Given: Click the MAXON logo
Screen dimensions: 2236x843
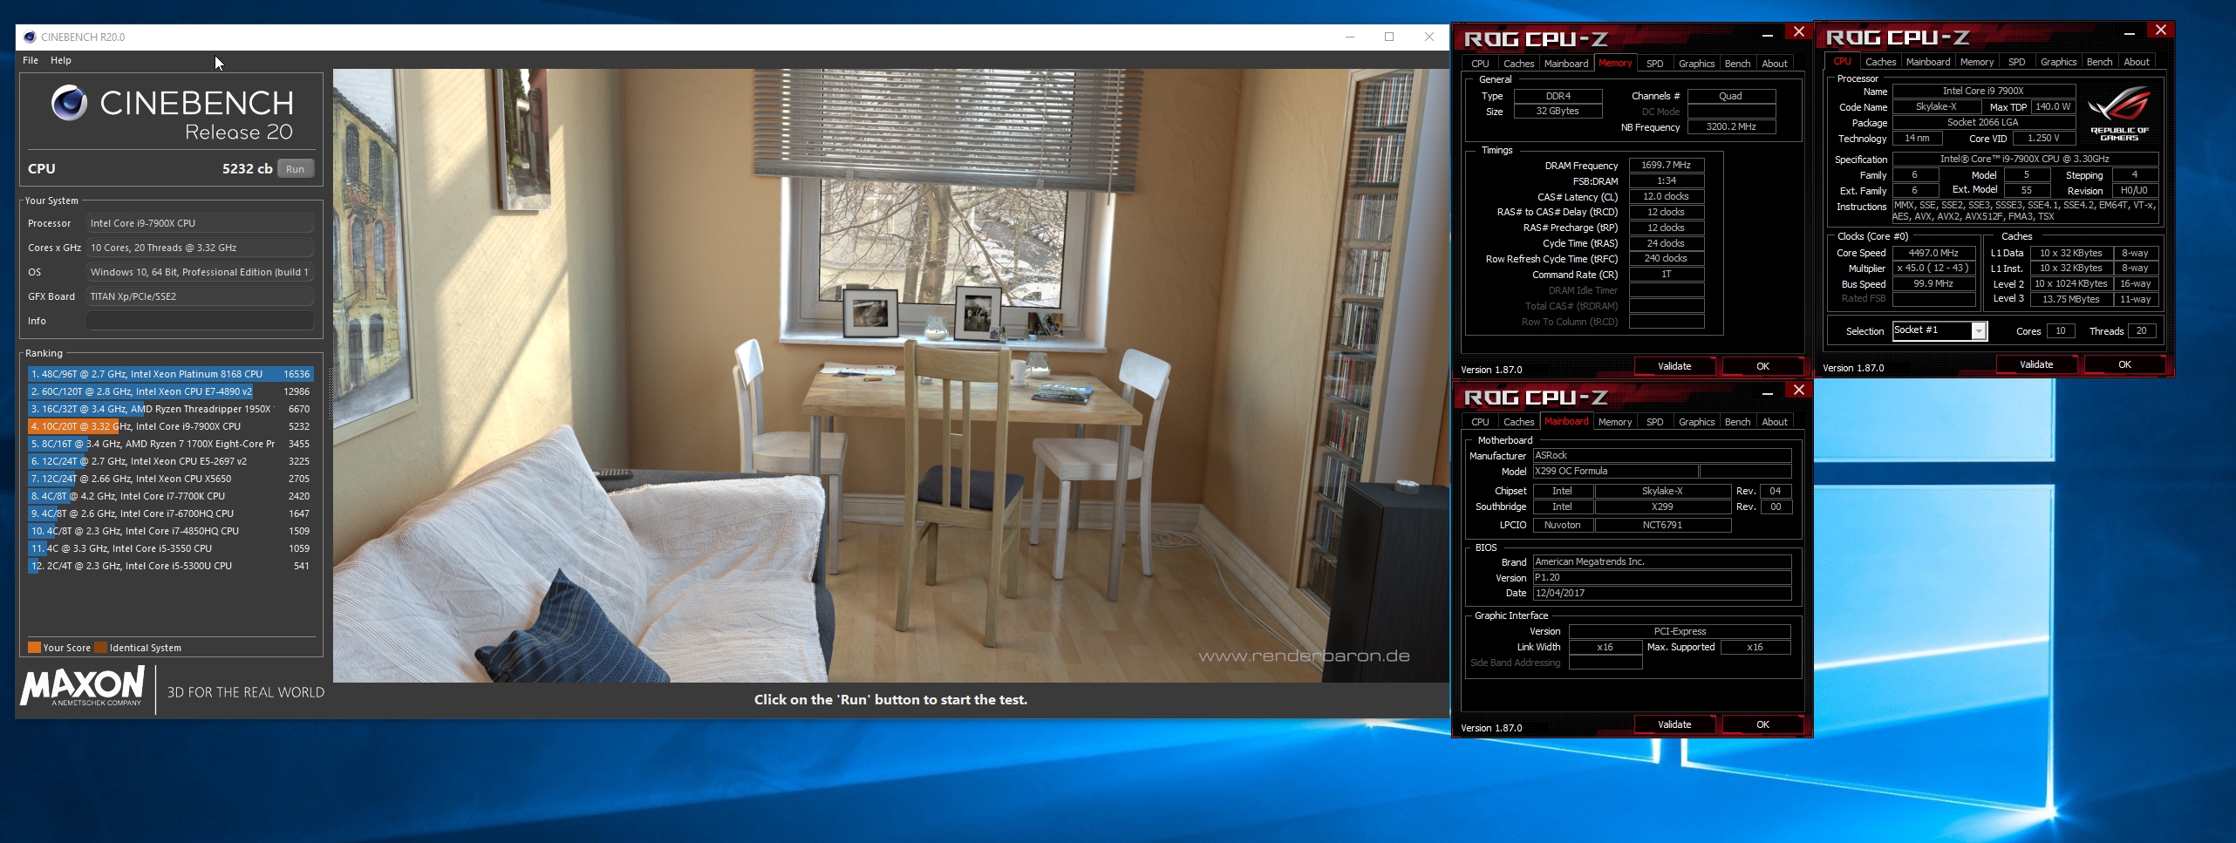Looking at the screenshot, I should [x=83, y=687].
